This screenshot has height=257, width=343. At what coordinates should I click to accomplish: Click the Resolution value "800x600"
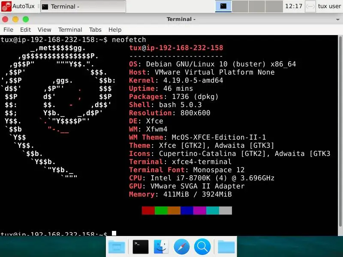[195, 113]
